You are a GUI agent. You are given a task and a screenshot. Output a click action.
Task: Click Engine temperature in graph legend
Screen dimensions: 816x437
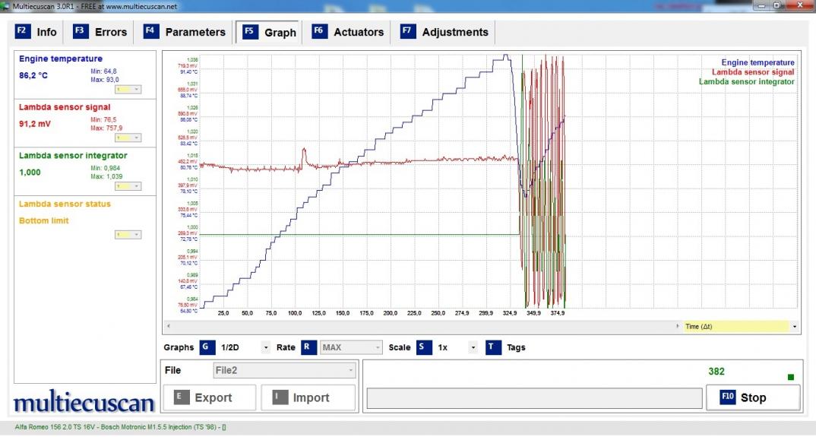click(757, 62)
